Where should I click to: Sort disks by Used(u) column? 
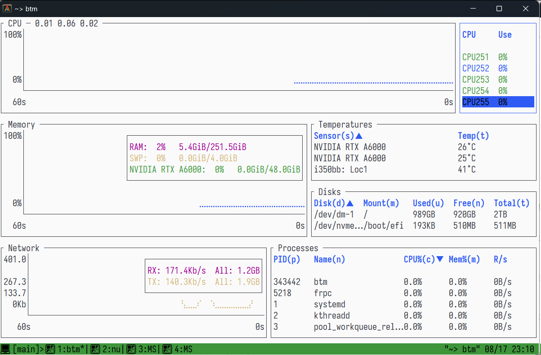click(429, 203)
